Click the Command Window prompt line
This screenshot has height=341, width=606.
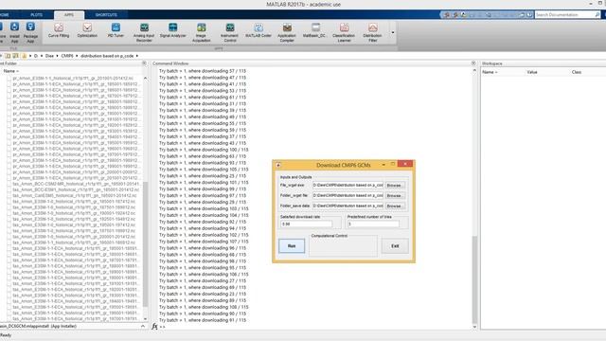(x=315, y=327)
